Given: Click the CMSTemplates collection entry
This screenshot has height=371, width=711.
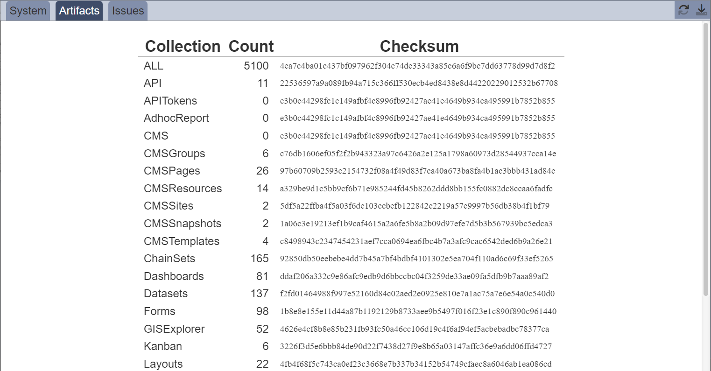Looking at the screenshot, I should click(x=182, y=241).
